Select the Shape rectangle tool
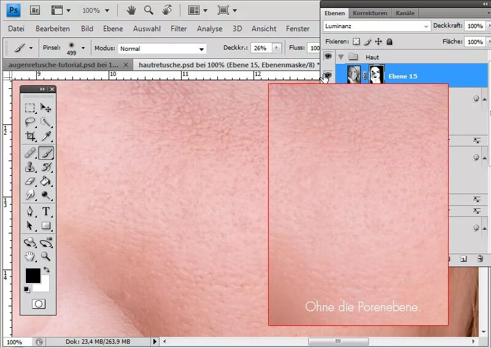The width and height of the screenshot is (491, 348). tap(45, 225)
